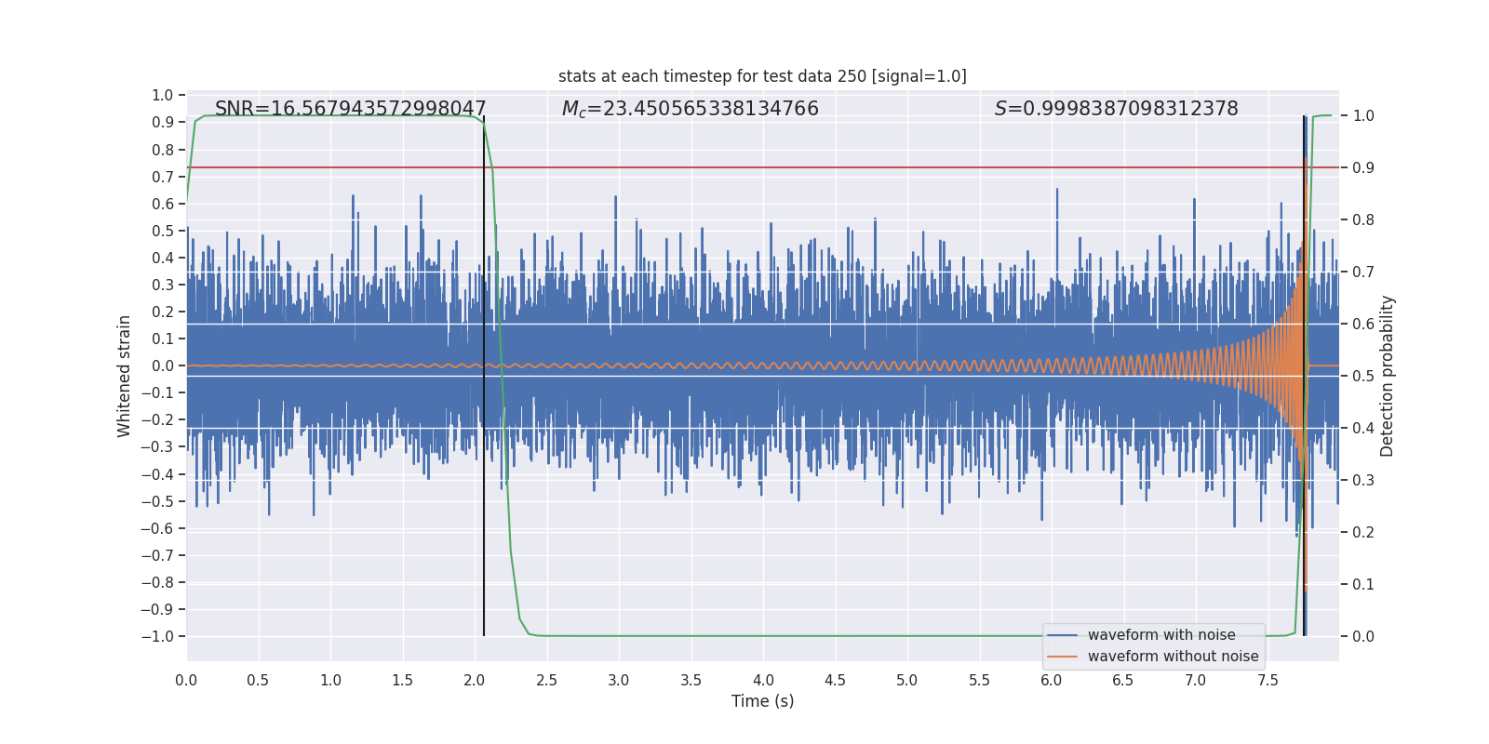Click the 'Time (s)' axis label

[x=762, y=701]
